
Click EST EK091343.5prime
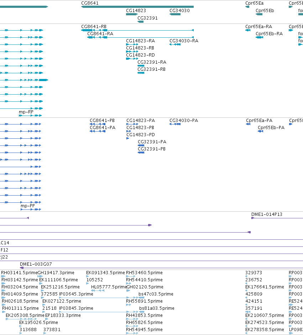point(105,273)
